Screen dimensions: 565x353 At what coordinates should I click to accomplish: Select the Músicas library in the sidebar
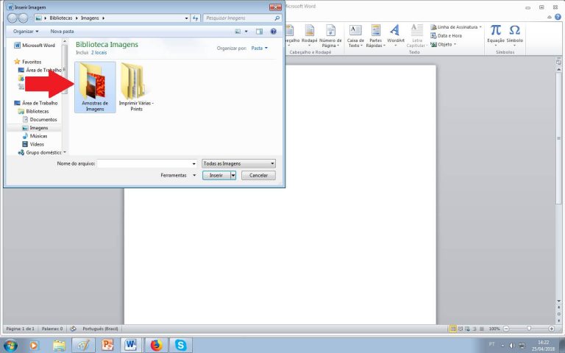coord(38,136)
